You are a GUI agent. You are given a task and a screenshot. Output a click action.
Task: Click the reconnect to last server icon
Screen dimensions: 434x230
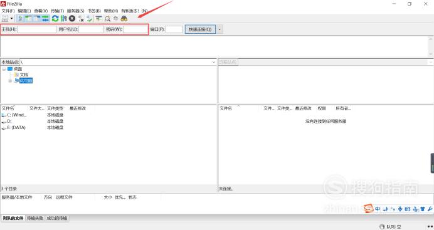coord(89,19)
